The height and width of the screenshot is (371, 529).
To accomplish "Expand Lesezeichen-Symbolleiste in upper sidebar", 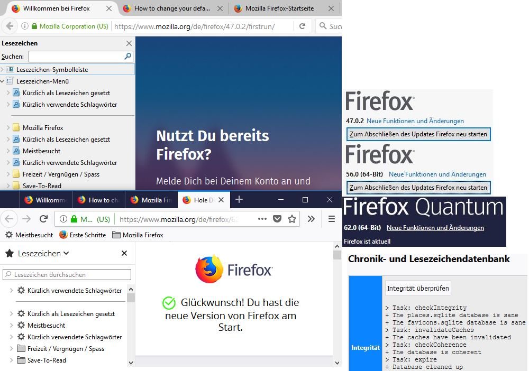I will 2,69.
